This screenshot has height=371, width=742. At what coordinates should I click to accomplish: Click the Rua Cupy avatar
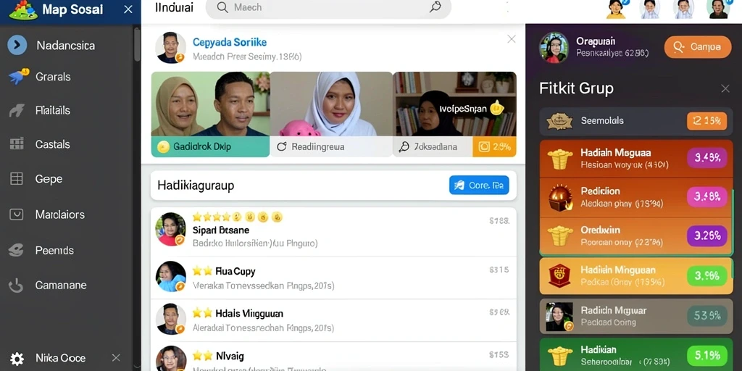click(170, 276)
